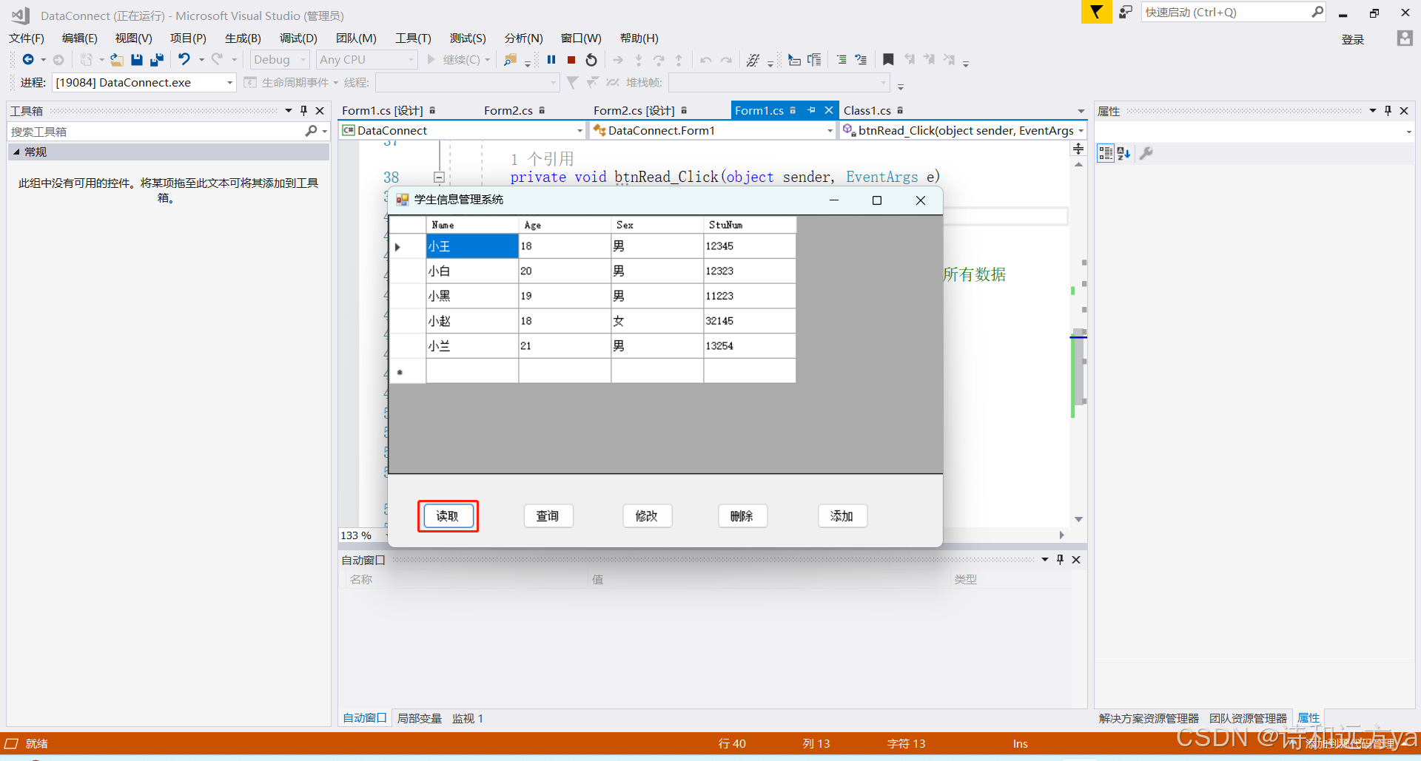
Task: Open the 工具(T) menu
Action: (413, 38)
